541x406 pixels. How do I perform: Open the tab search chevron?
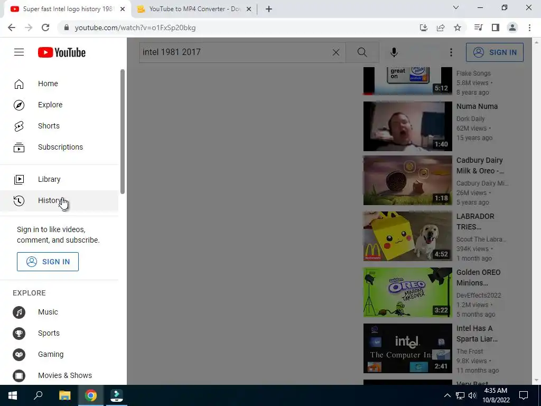pos(456,7)
